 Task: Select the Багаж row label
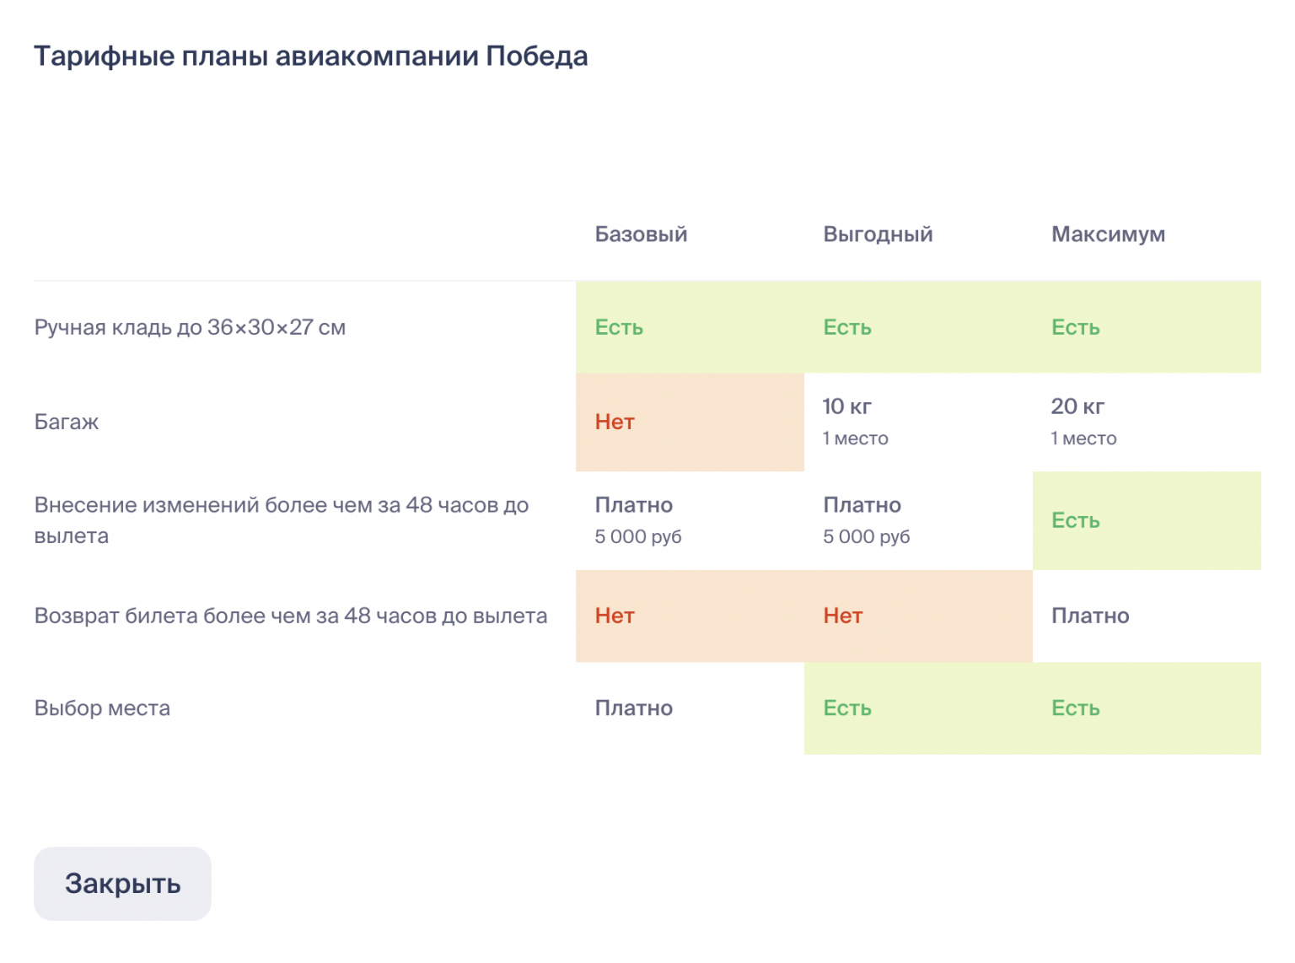(x=67, y=422)
